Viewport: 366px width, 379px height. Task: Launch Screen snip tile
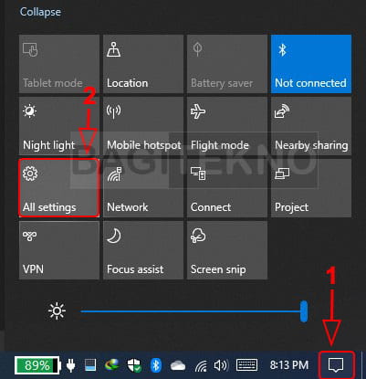click(x=227, y=250)
